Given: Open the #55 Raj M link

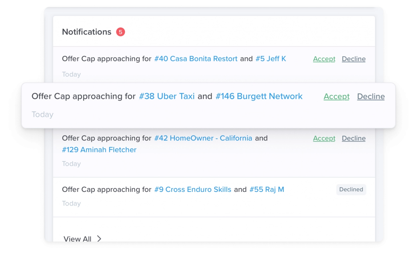Looking at the screenshot, I should click(267, 190).
